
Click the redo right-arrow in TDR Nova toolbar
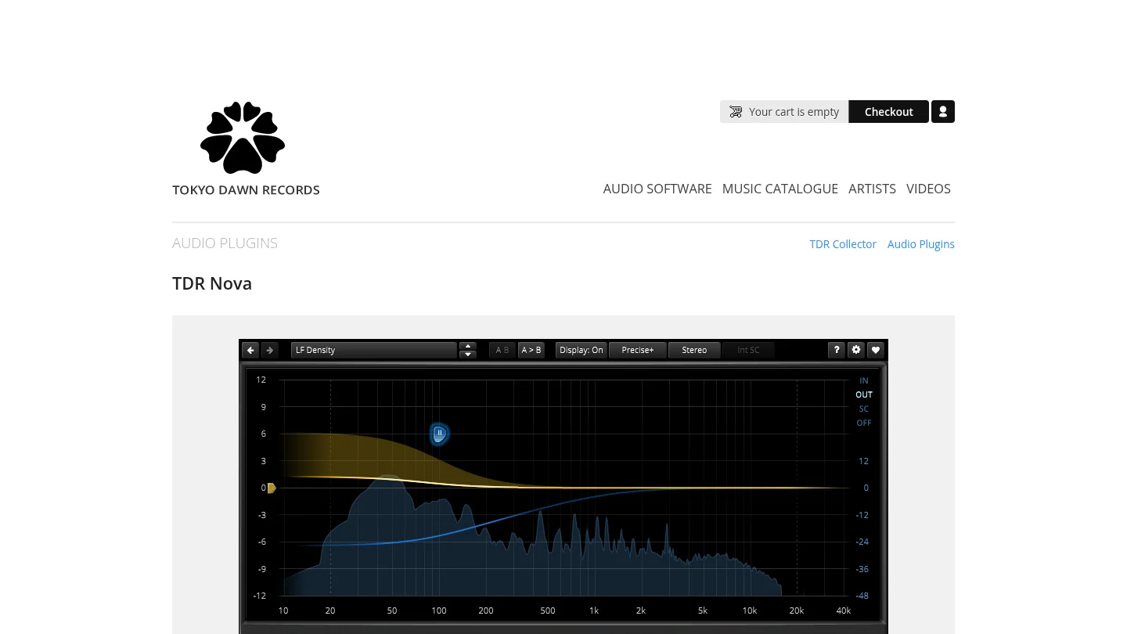(269, 350)
